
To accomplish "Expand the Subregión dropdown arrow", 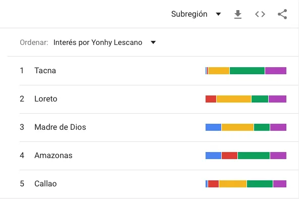I will [x=218, y=14].
